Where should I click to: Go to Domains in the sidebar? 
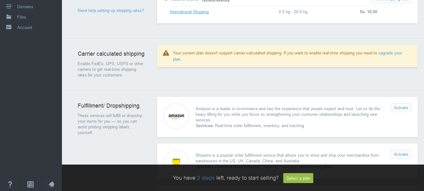25,7
